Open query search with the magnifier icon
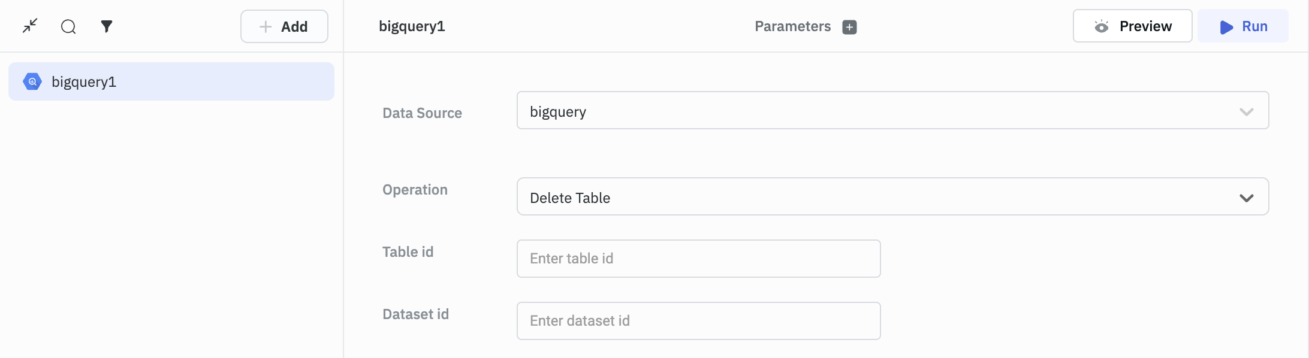 click(68, 26)
